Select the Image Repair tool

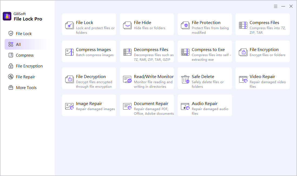pyautogui.click(x=89, y=105)
